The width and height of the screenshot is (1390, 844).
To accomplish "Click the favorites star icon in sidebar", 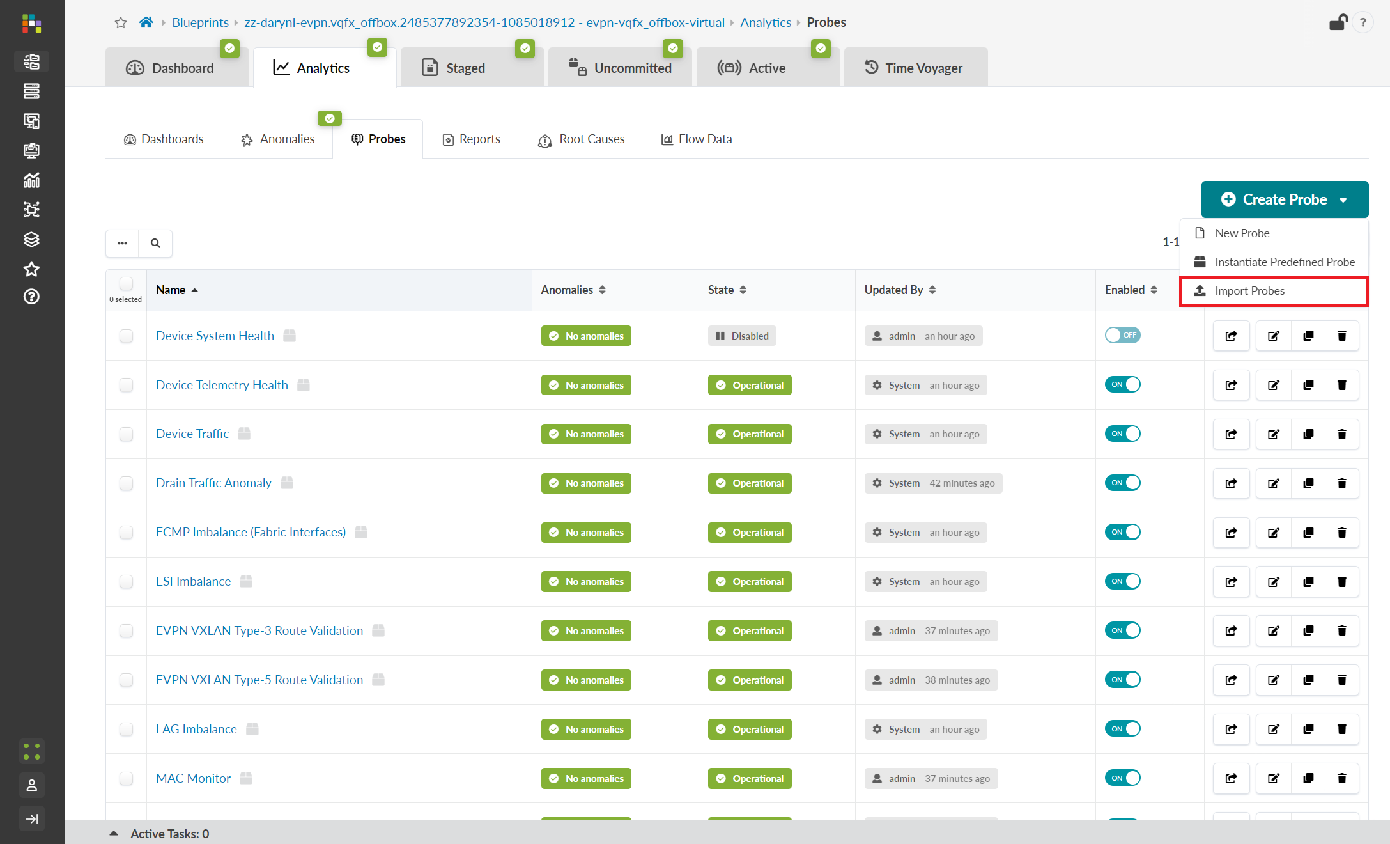I will 31,269.
